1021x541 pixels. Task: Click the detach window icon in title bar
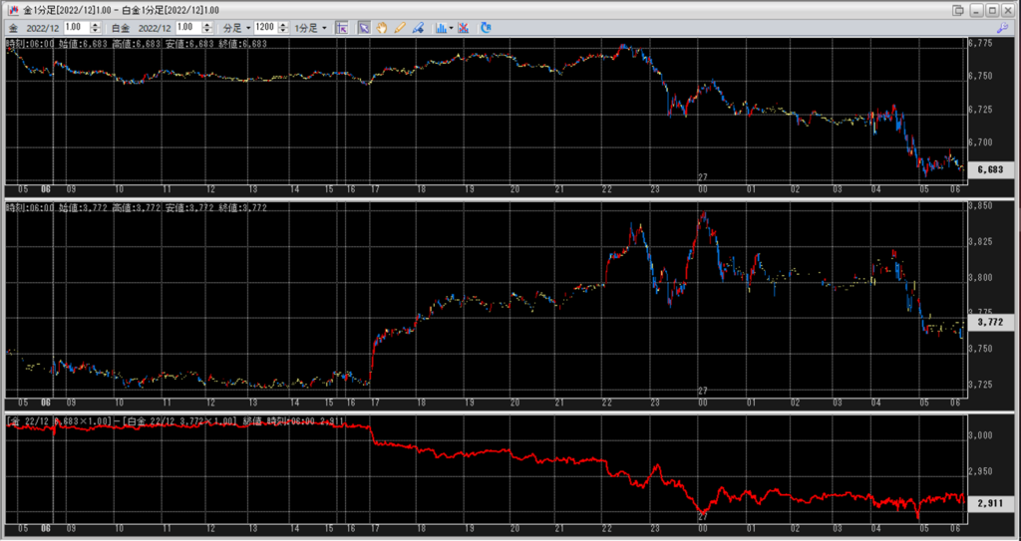point(958,9)
